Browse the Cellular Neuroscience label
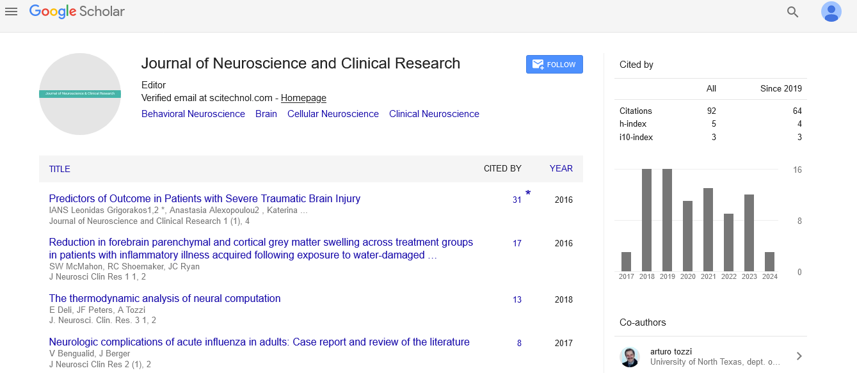 (x=333, y=114)
